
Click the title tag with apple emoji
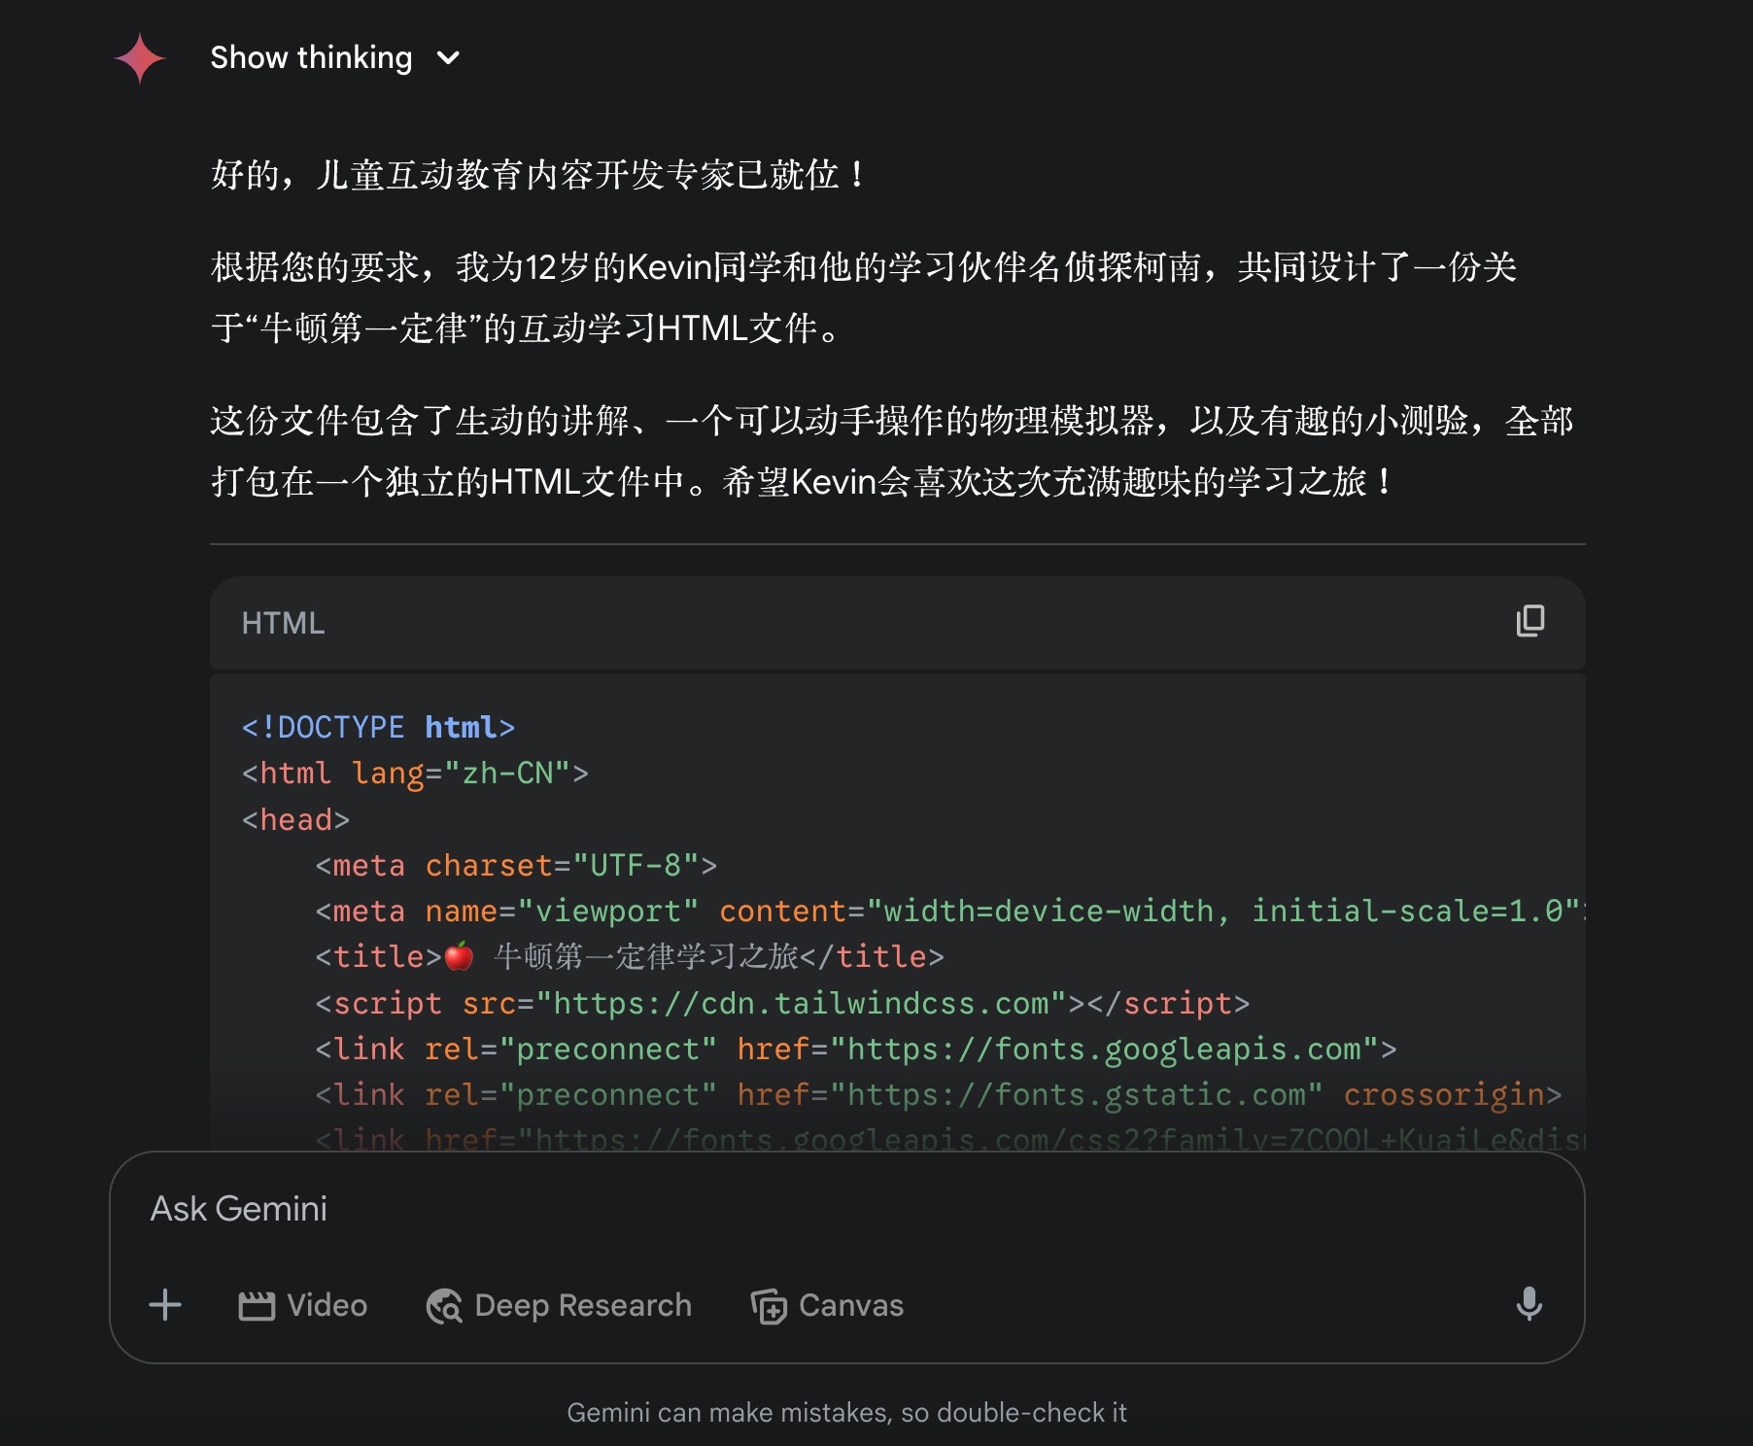click(x=629, y=956)
